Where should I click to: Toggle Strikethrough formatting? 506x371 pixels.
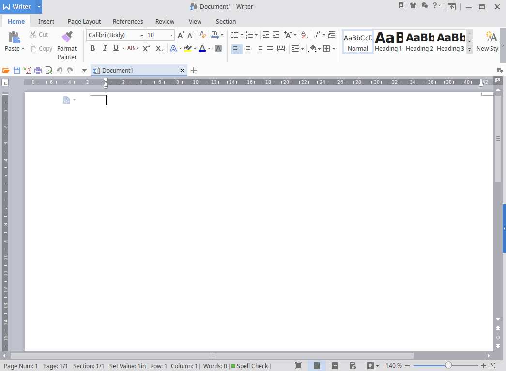point(131,48)
